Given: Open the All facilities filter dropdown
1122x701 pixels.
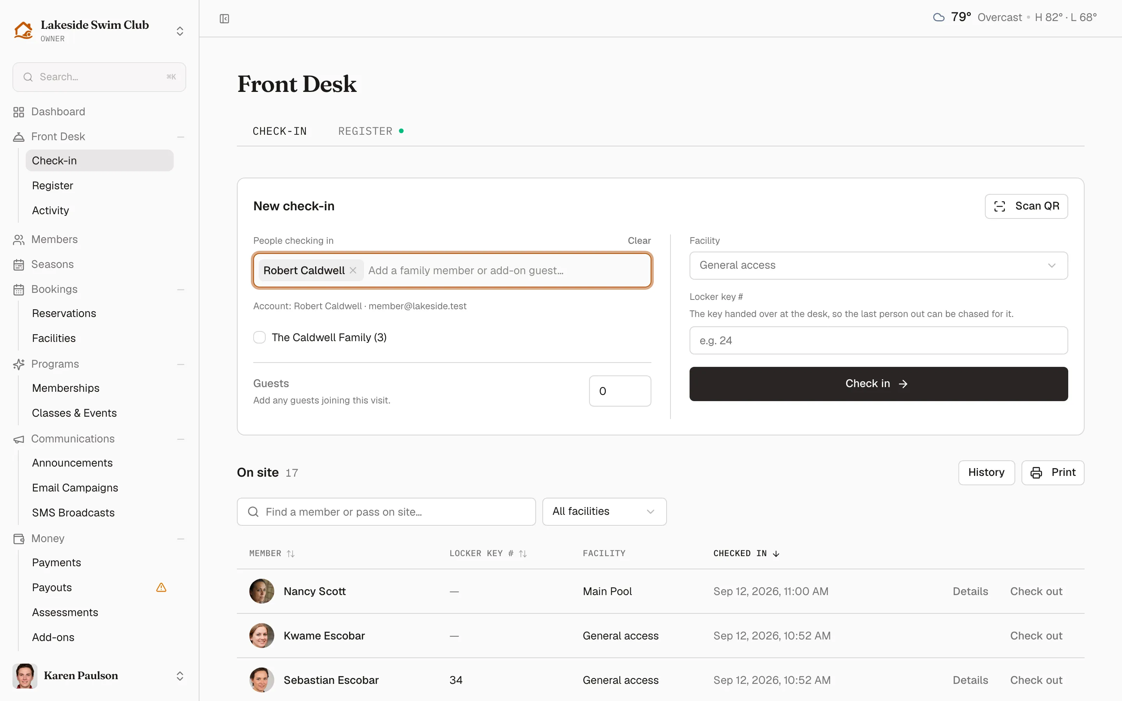Looking at the screenshot, I should (604, 512).
